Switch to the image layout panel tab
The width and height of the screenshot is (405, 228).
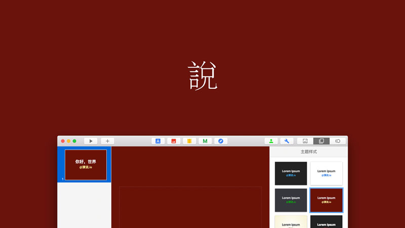305,141
